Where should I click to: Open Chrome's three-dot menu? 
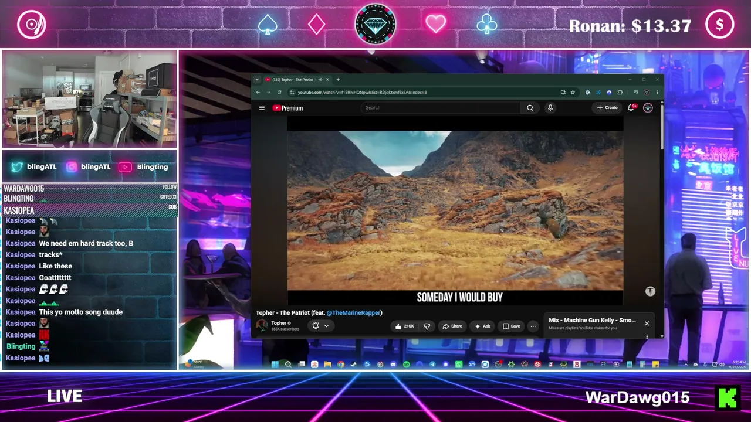click(657, 92)
